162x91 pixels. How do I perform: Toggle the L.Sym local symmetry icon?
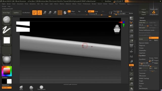tap(131, 57)
